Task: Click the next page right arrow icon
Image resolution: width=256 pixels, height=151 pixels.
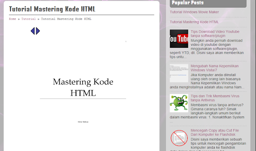Action: tap(38, 31)
